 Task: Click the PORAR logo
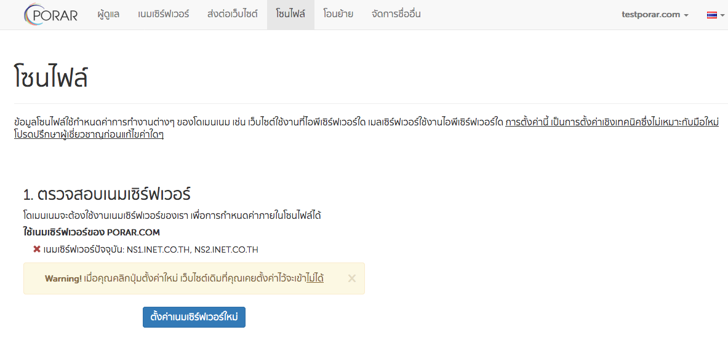51,15
